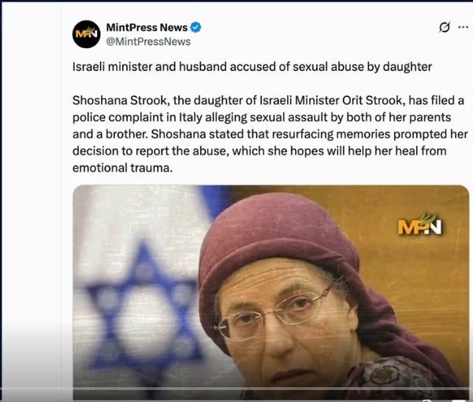The width and height of the screenshot is (473, 402).
Task: Open the MintPress News display name link
Action: [x=147, y=28]
